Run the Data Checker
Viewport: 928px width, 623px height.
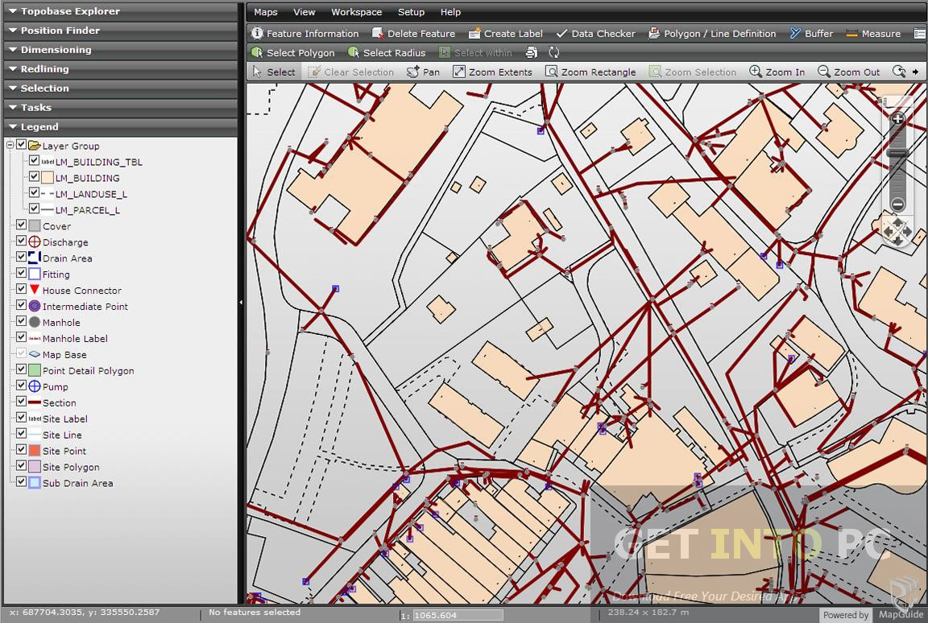(x=596, y=33)
